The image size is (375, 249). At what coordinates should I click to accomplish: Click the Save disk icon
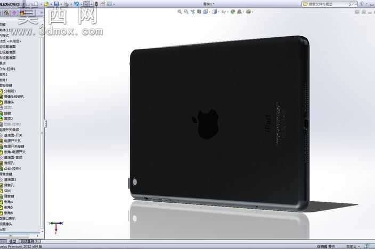[x=56, y=4]
